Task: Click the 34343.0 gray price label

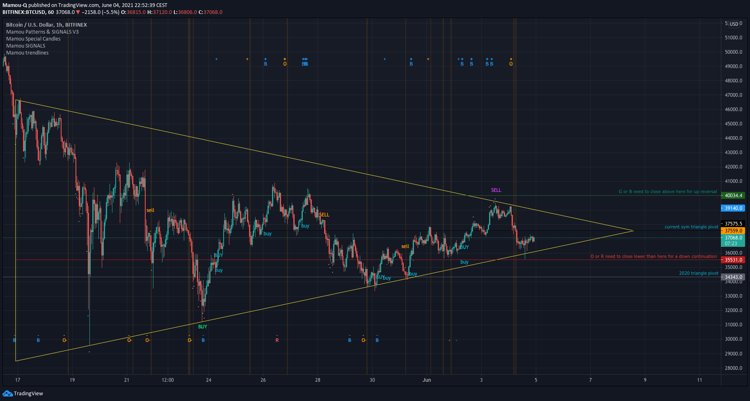Action: pyautogui.click(x=733, y=277)
